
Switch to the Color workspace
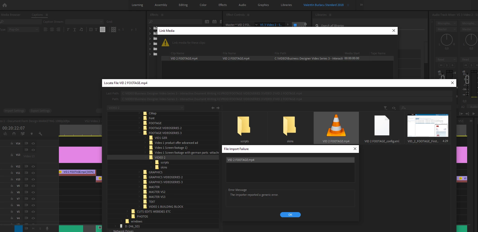(203, 5)
